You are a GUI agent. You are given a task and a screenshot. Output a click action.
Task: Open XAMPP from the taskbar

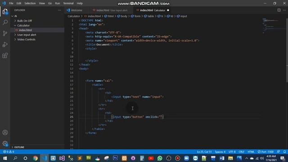(124, 158)
